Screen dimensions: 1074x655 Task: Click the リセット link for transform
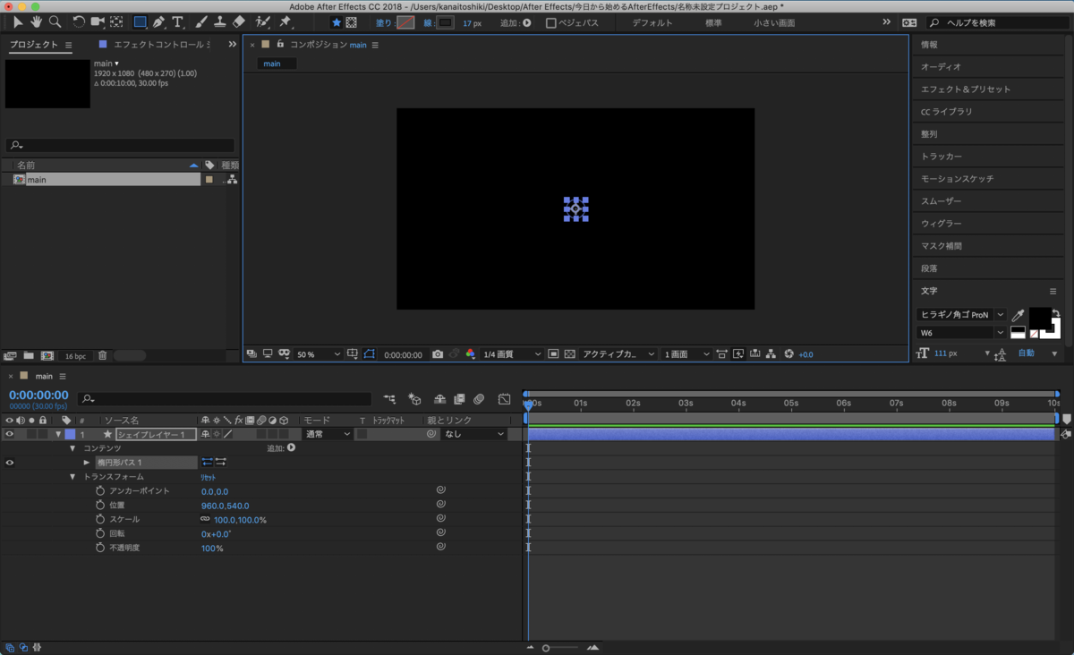coord(209,477)
